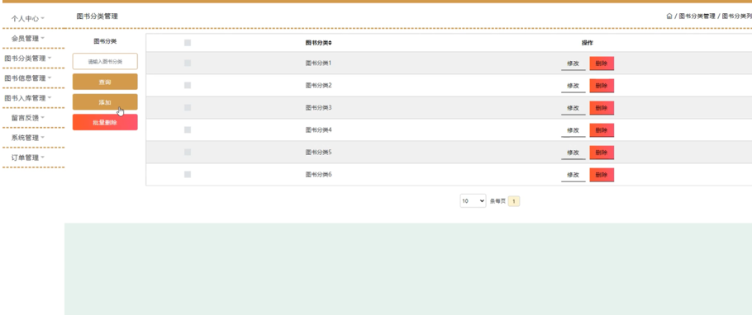Click 删除 for 图书分类3
752x315 pixels.
(602, 108)
